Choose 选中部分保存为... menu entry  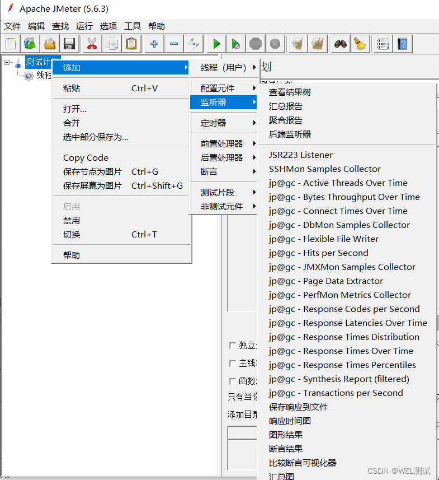120,137
